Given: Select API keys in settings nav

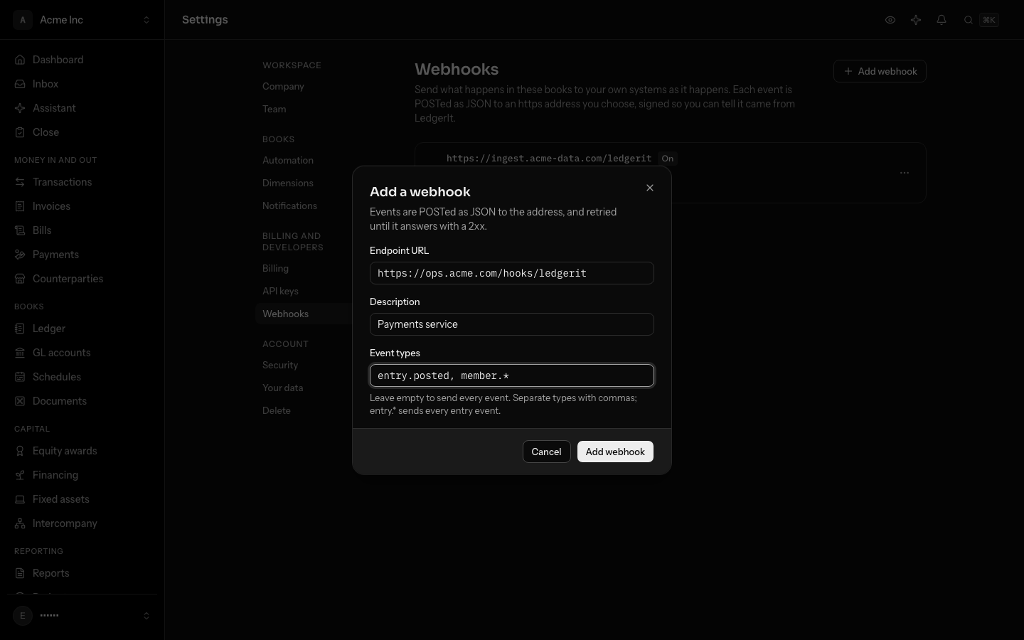Looking at the screenshot, I should (x=280, y=292).
